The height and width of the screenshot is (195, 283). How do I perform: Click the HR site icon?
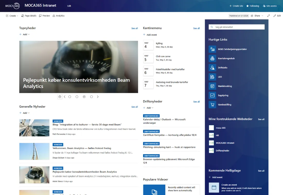coord(211,135)
